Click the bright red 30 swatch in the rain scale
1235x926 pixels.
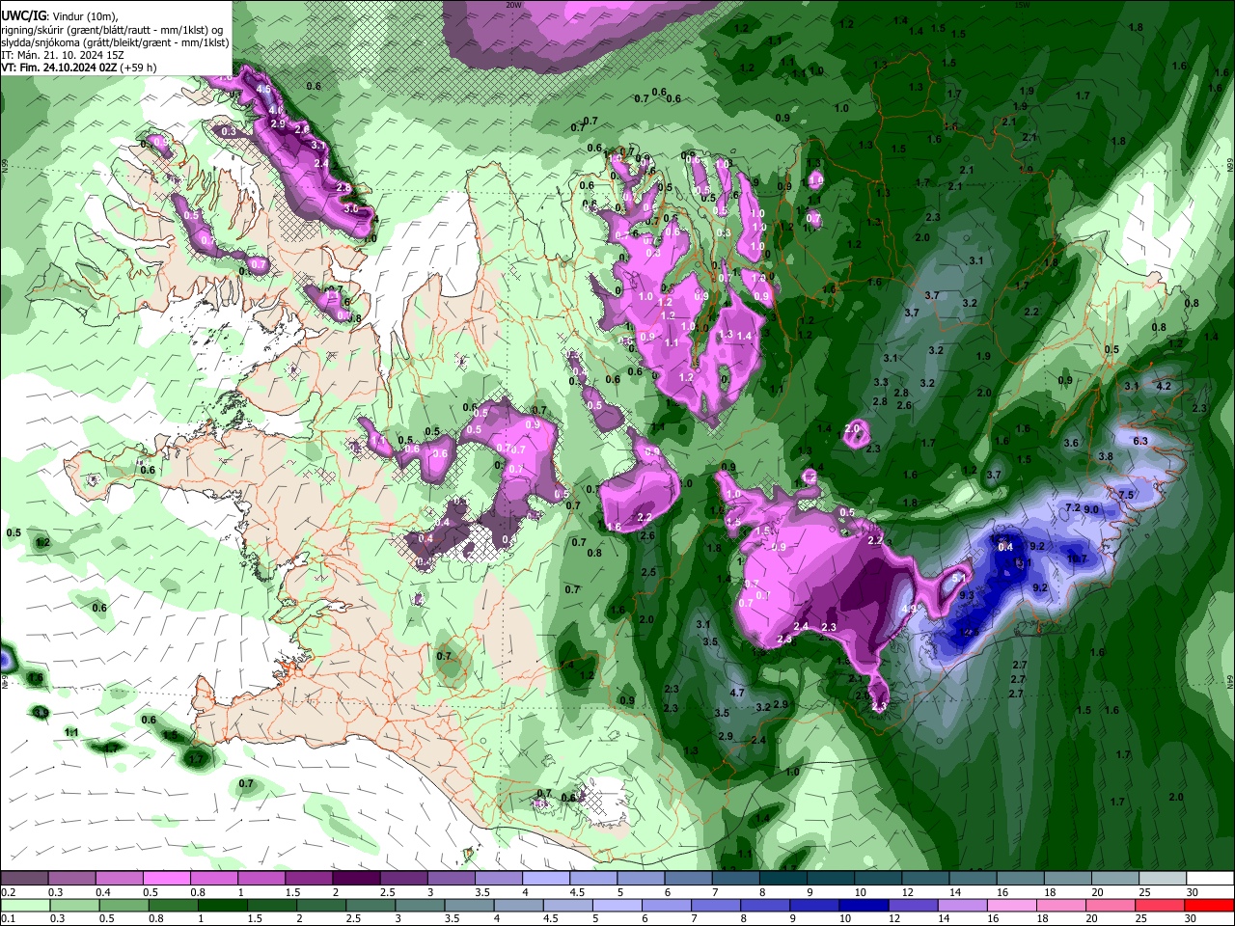(1210, 905)
